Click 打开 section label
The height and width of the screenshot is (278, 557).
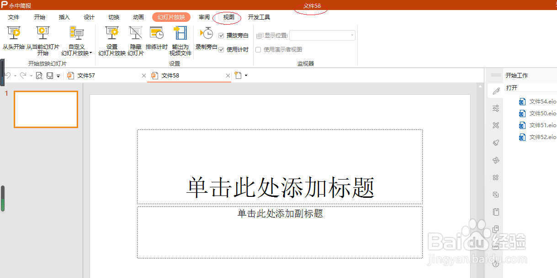click(511, 88)
